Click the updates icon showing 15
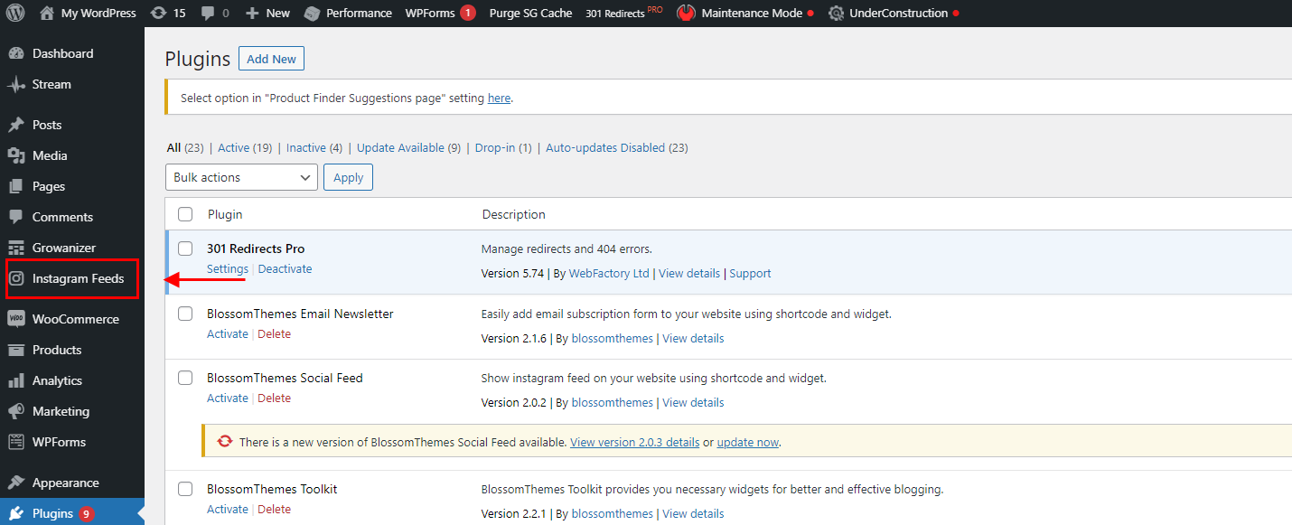This screenshot has height=525, width=1292. [158, 14]
